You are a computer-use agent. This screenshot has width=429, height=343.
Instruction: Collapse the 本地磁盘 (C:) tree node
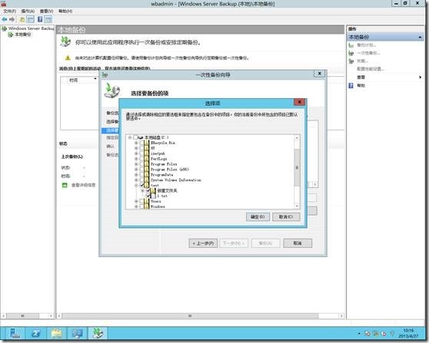pyautogui.click(x=130, y=137)
